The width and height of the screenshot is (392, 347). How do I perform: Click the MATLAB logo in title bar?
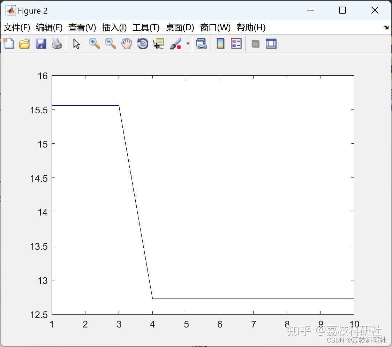pos(10,10)
